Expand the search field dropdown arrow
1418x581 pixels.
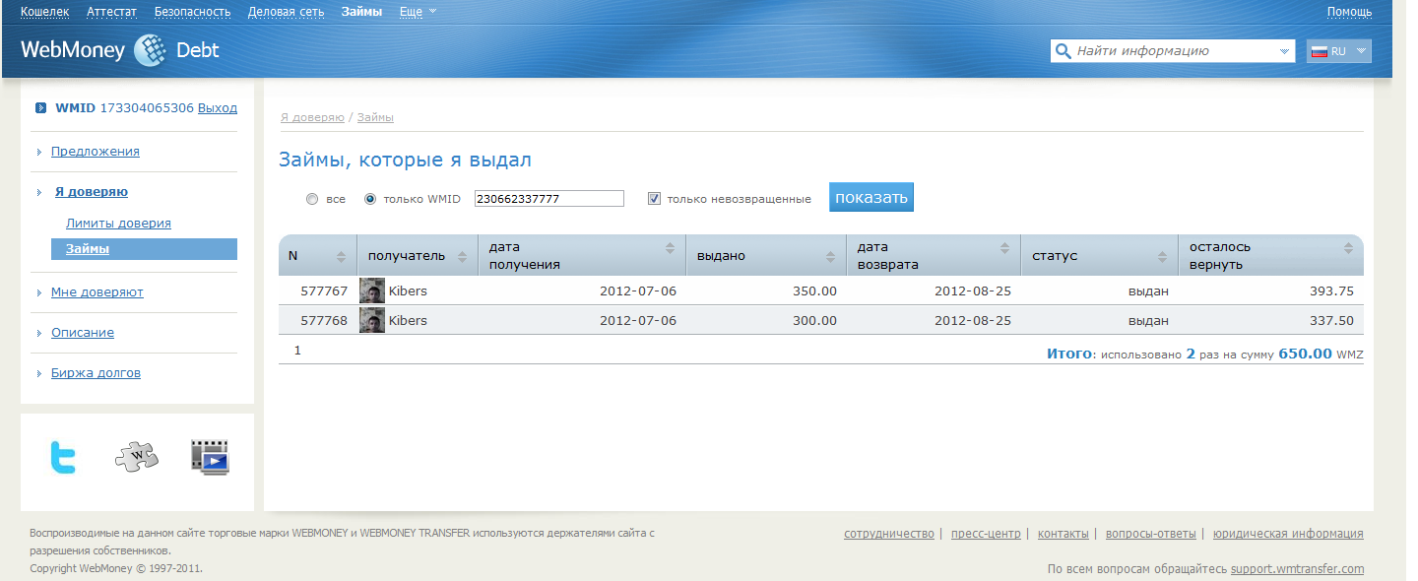pos(1284,51)
